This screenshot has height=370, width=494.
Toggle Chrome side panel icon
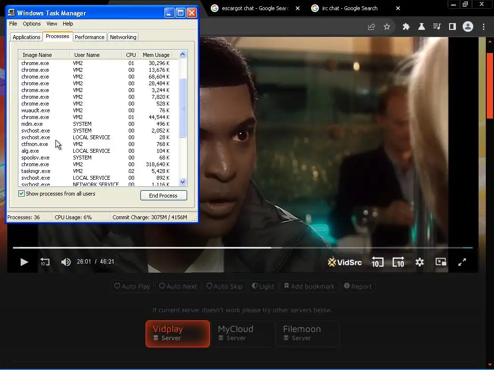point(453,27)
